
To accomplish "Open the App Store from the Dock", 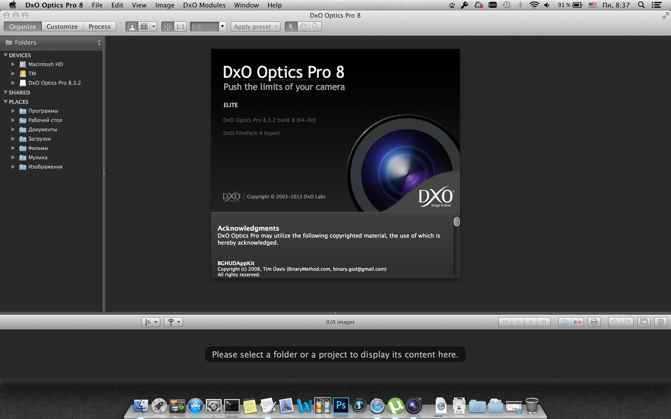I will point(195,406).
